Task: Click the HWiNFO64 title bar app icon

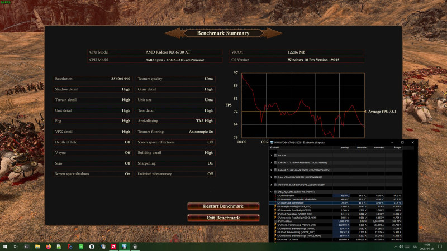Action: click(x=272, y=142)
